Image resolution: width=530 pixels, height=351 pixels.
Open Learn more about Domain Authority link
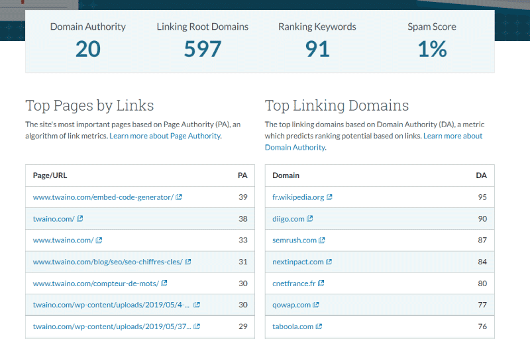pos(453,136)
